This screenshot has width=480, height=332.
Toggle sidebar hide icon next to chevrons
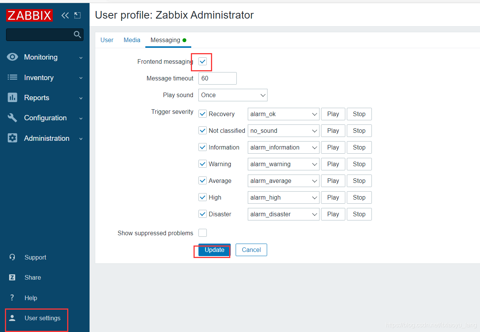[77, 15]
